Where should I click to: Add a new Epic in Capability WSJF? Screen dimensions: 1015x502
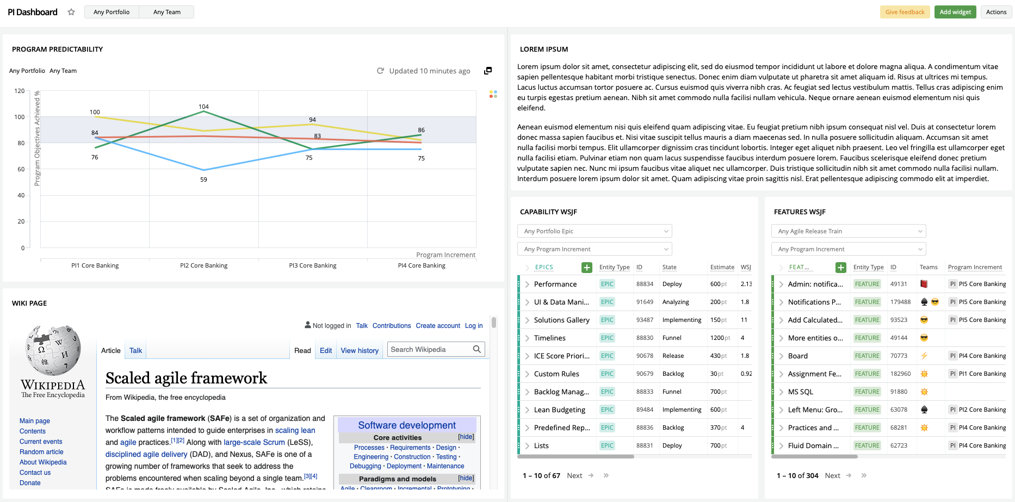(x=587, y=267)
